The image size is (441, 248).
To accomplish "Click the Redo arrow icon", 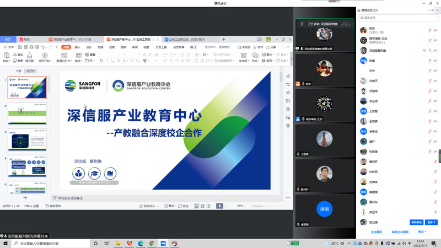I will point(51,47).
